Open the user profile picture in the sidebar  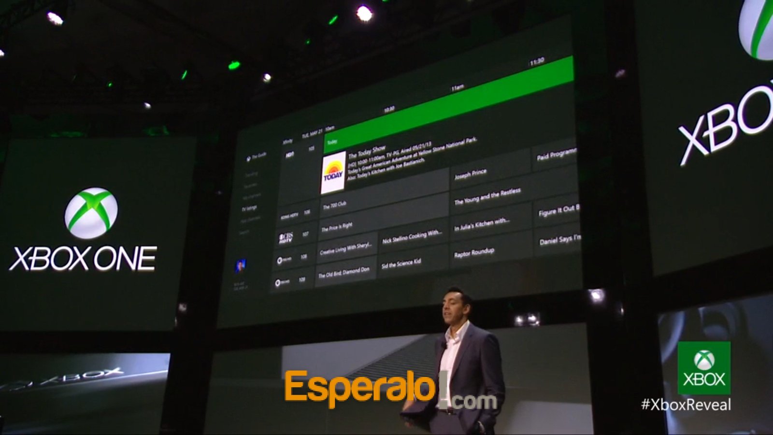[240, 265]
